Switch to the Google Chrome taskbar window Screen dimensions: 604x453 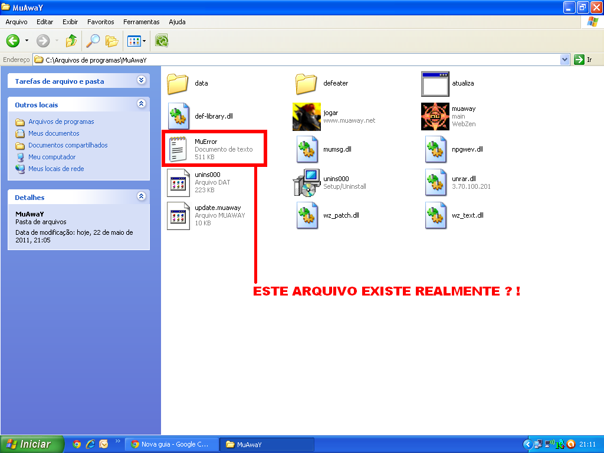pos(171,444)
